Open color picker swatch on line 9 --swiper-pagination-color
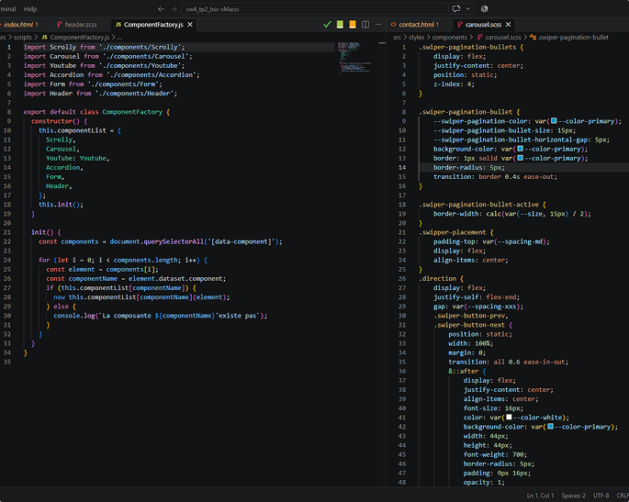This screenshot has width=629, height=502. click(x=554, y=121)
